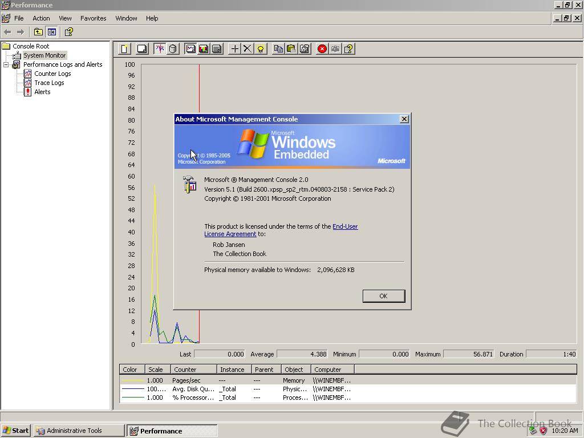Click the Computer column header
This screenshot has width=584, height=438.
pyautogui.click(x=332, y=370)
